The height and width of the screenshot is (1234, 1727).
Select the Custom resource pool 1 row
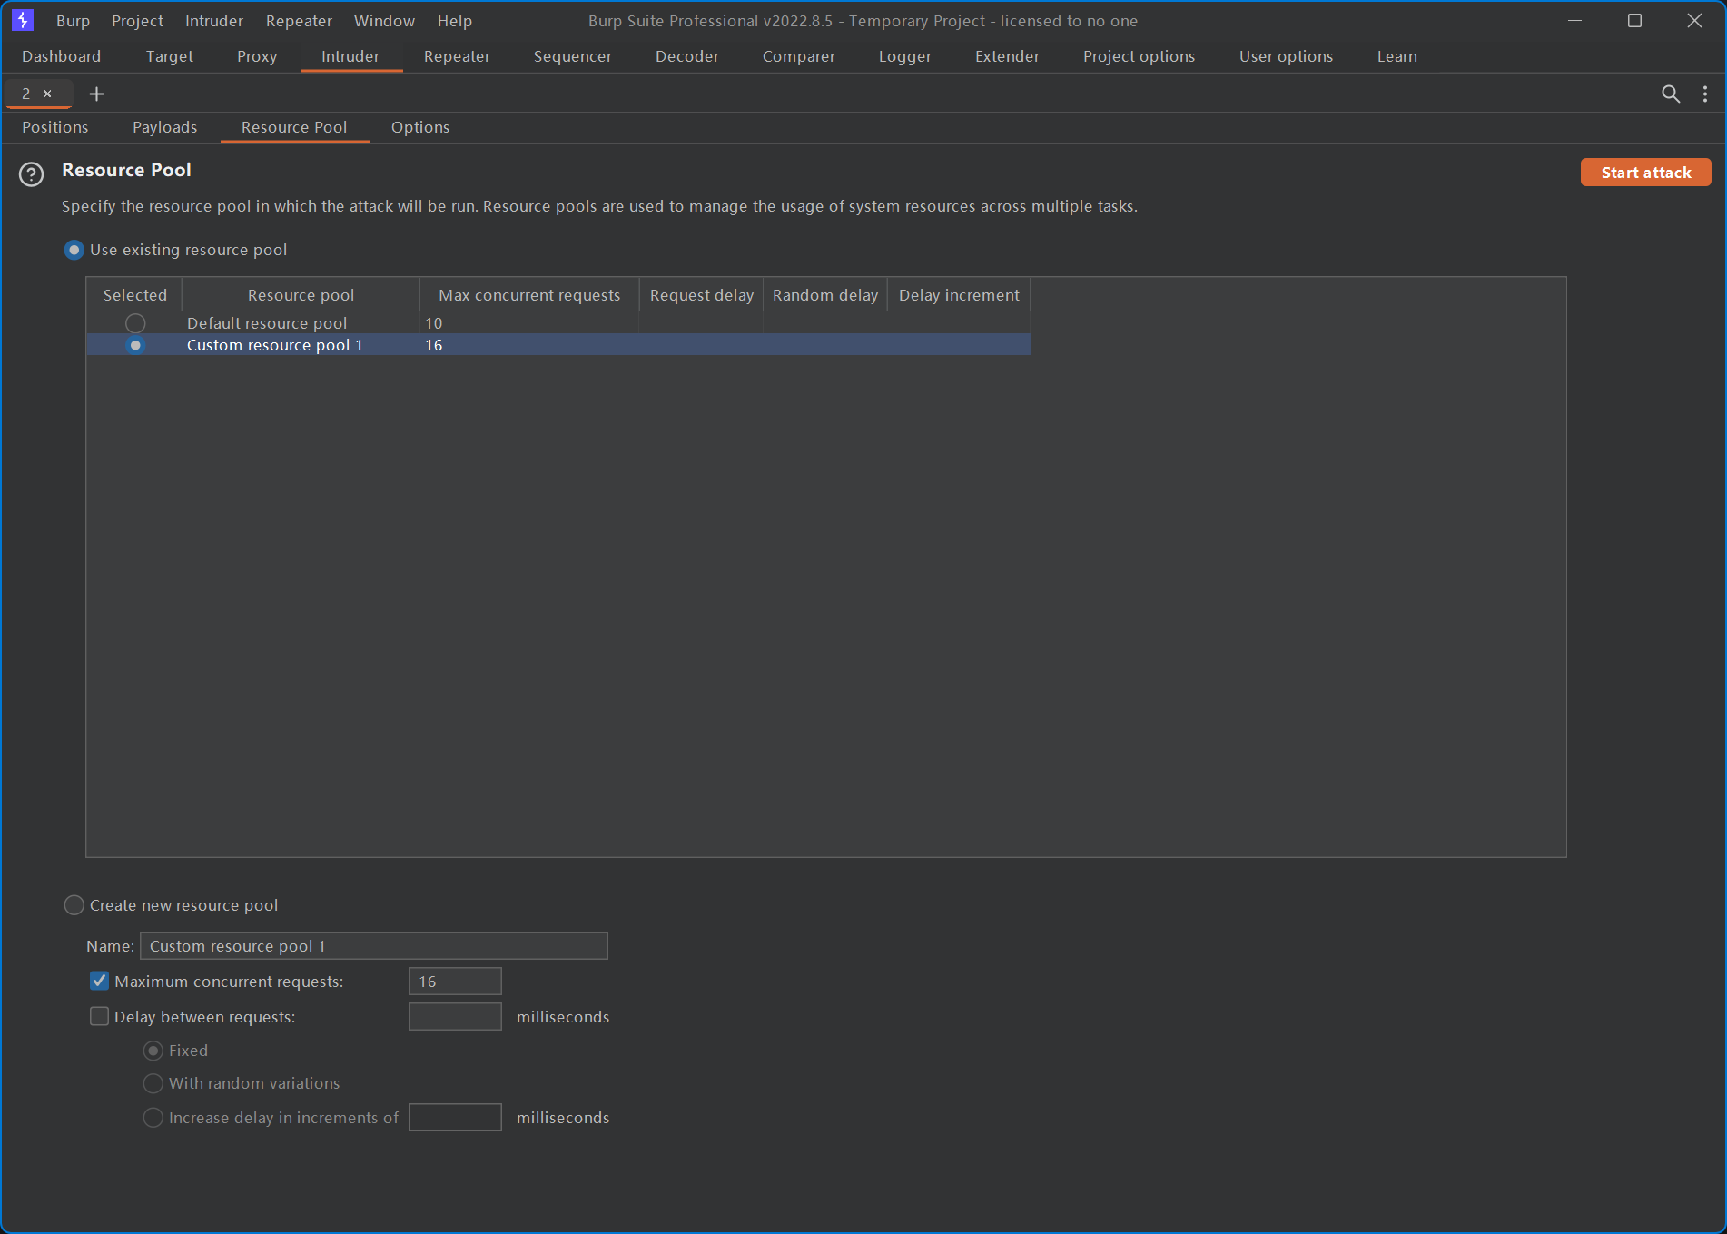(x=274, y=345)
